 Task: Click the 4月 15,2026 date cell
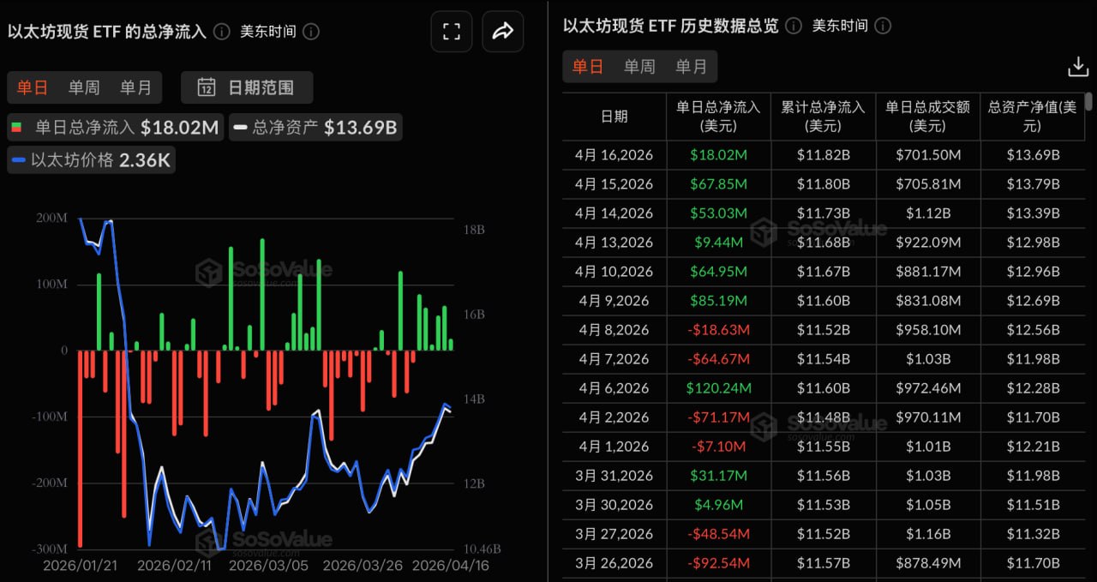click(x=614, y=184)
